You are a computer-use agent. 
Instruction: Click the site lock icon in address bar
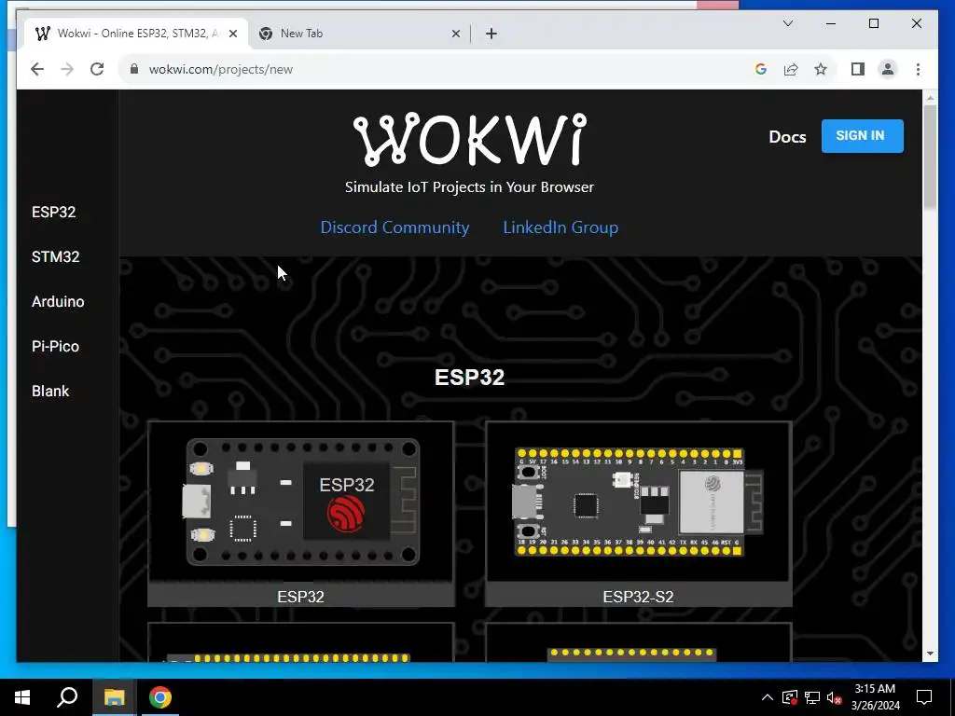134,69
